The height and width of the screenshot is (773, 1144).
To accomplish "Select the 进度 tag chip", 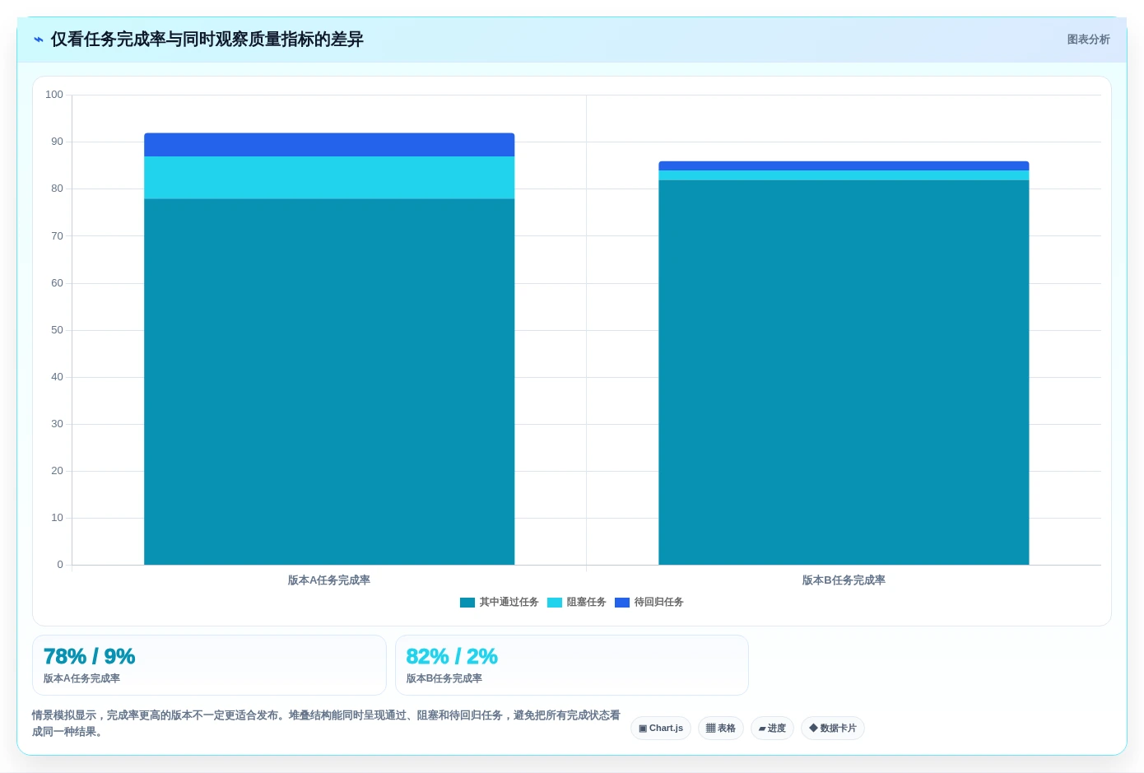I will pyautogui.click(x=772, y=729).
